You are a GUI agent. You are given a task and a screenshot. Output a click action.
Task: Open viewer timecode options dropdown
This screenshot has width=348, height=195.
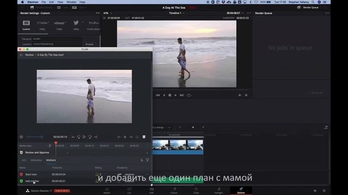click(243, 13)
